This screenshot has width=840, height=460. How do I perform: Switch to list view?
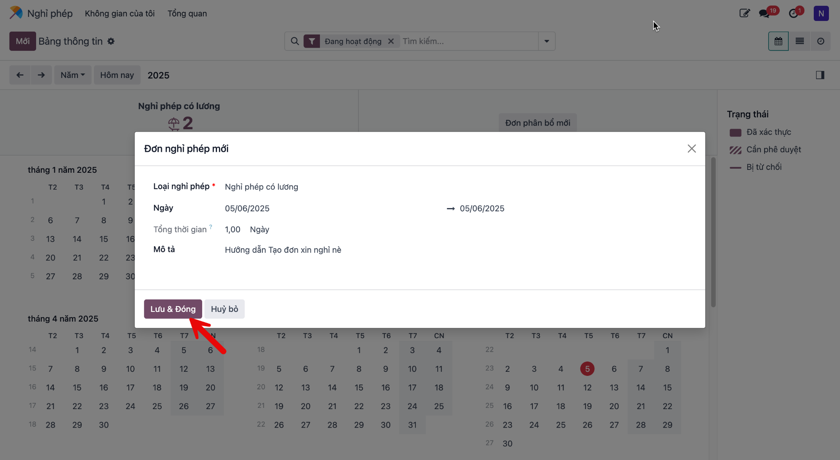pos(799,41)
